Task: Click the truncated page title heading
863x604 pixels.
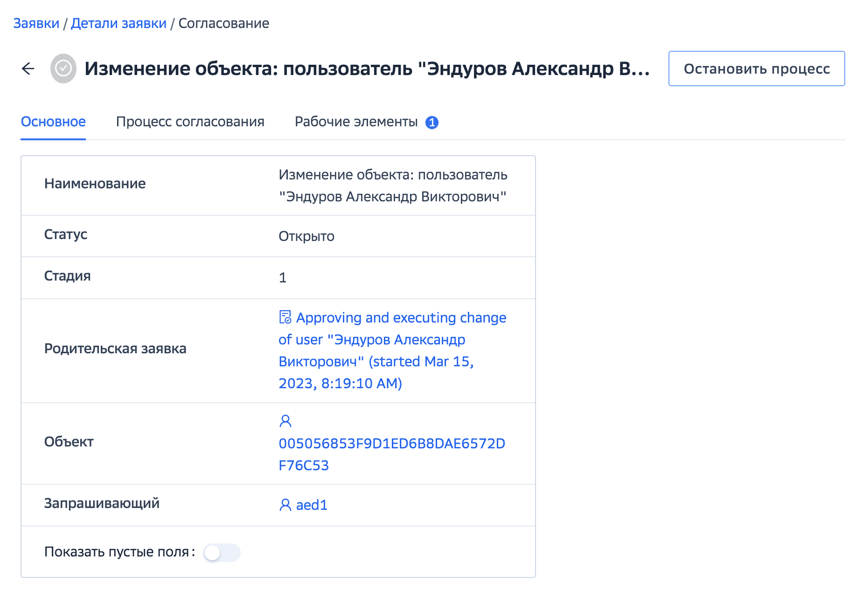Action: [367, 69]
